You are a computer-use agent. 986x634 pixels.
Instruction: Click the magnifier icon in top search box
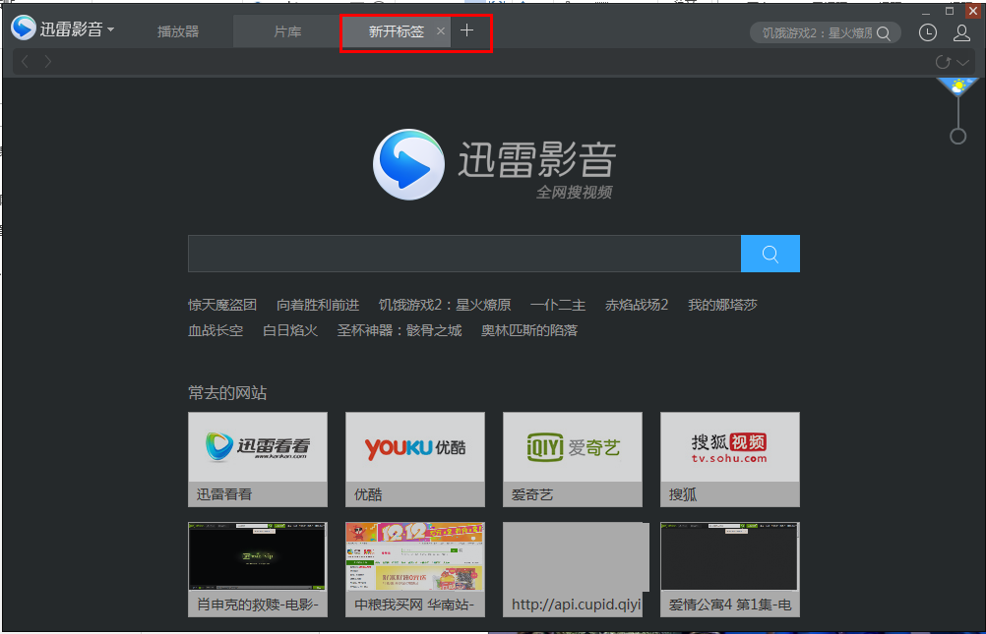tap(884, 33)
